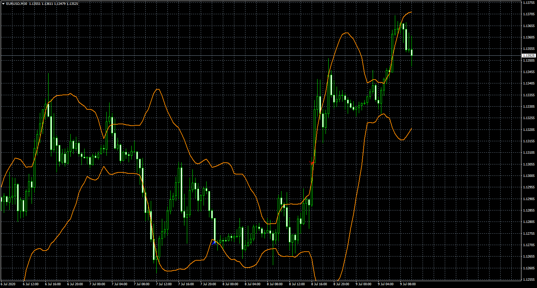Click the 6 Jul 20:00 time label
This screenshot has width=537, height=288.
click(75, 284)
